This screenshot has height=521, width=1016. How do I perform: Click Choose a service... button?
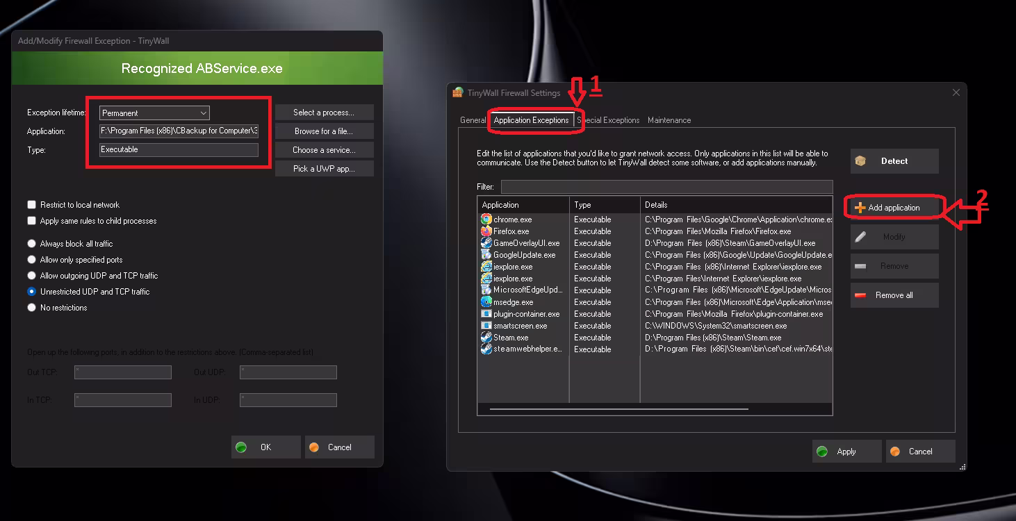[x=324, y=150]
